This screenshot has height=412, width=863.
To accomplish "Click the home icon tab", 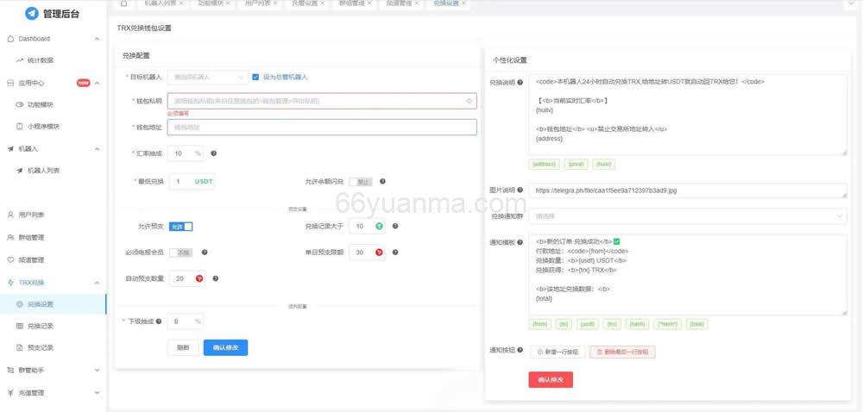I will point(123,3).
